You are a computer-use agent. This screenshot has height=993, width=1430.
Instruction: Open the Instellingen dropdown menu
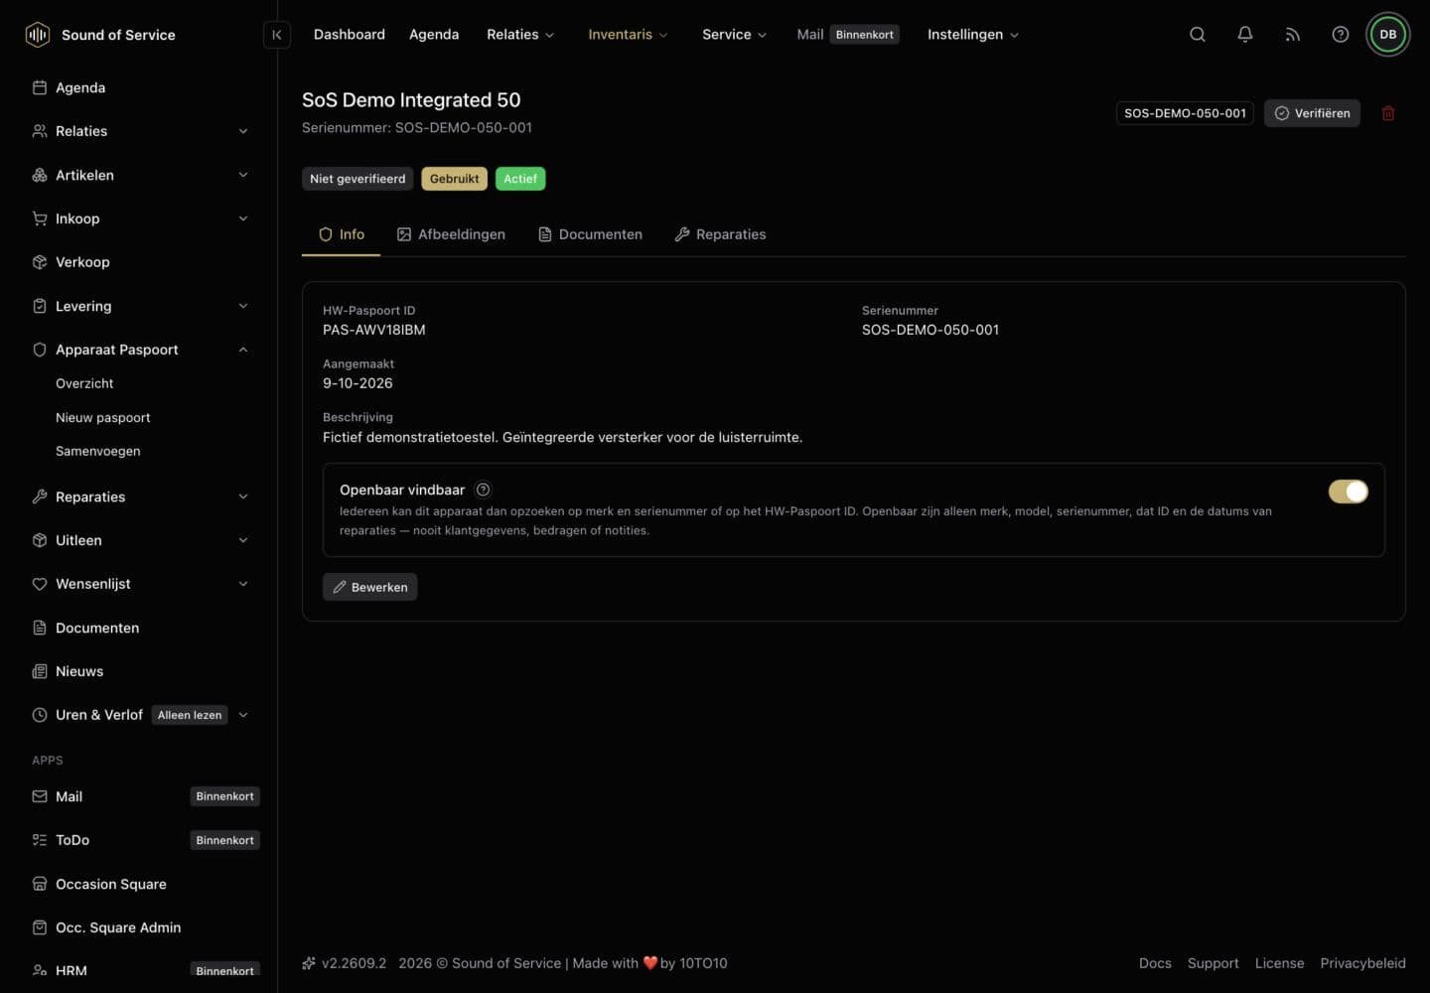click(x=972, y=35)
